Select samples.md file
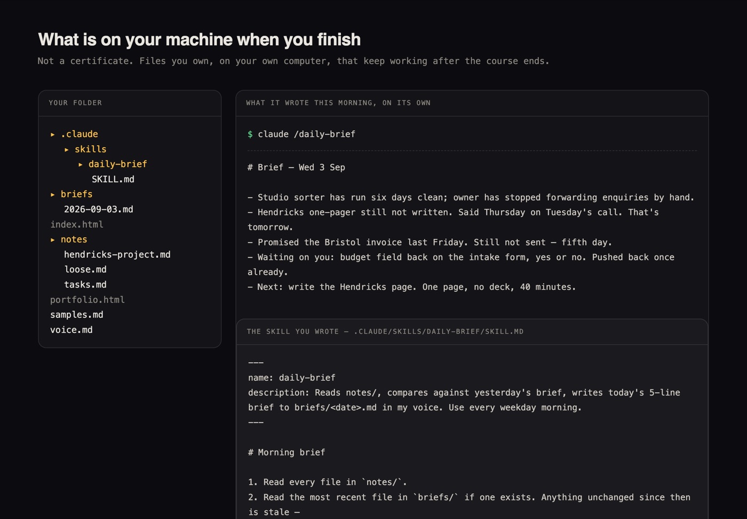The width and height of the screenshot is (747, 519). click(x=77, y=315)
